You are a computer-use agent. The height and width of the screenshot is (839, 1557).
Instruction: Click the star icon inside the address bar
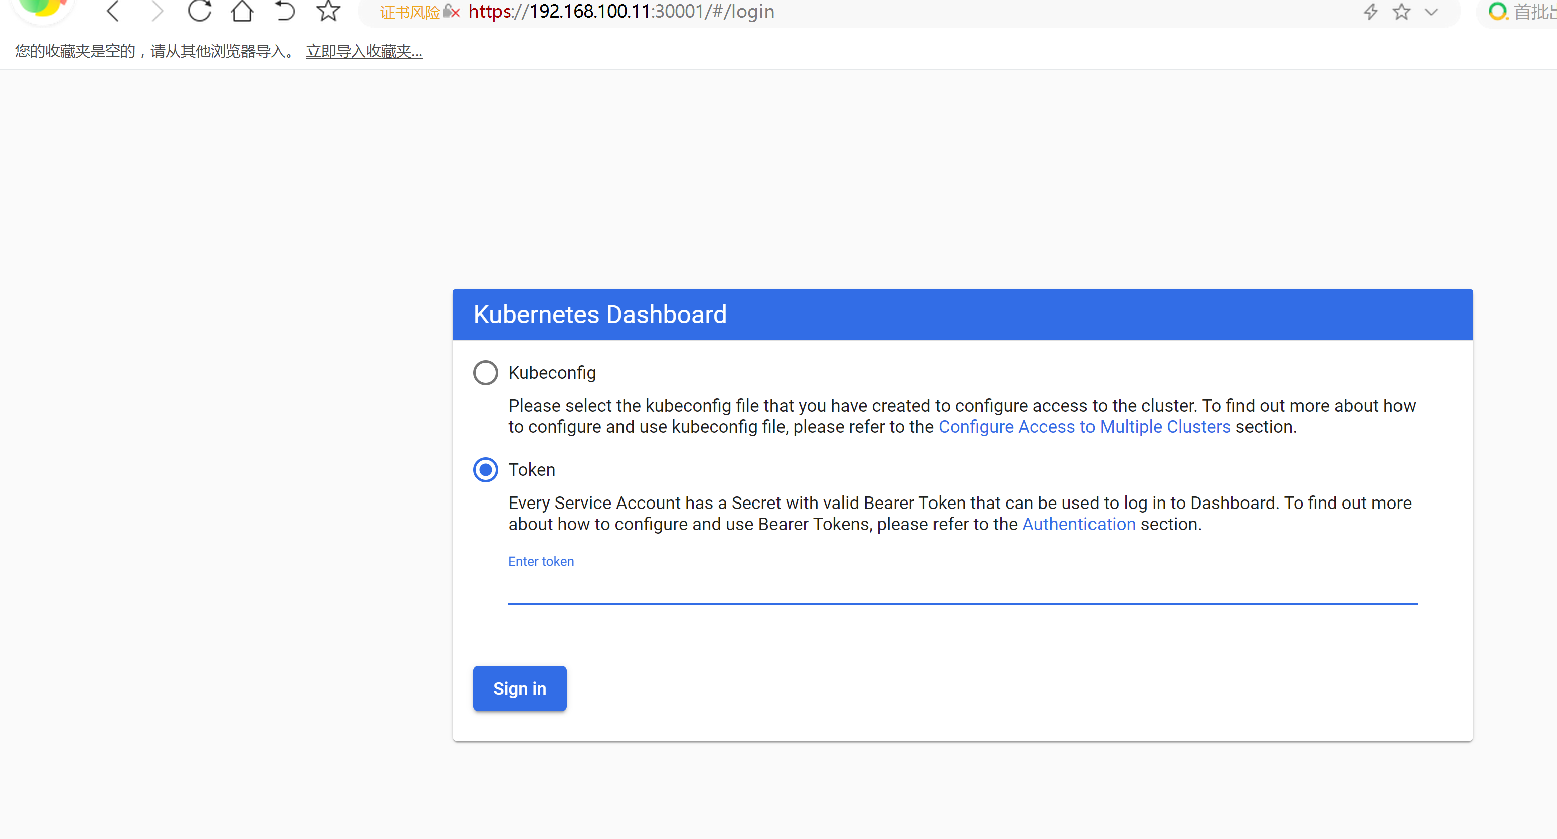coord(1402,11)
